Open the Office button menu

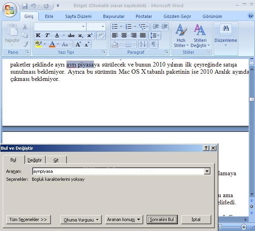click(x=10, y=10)
